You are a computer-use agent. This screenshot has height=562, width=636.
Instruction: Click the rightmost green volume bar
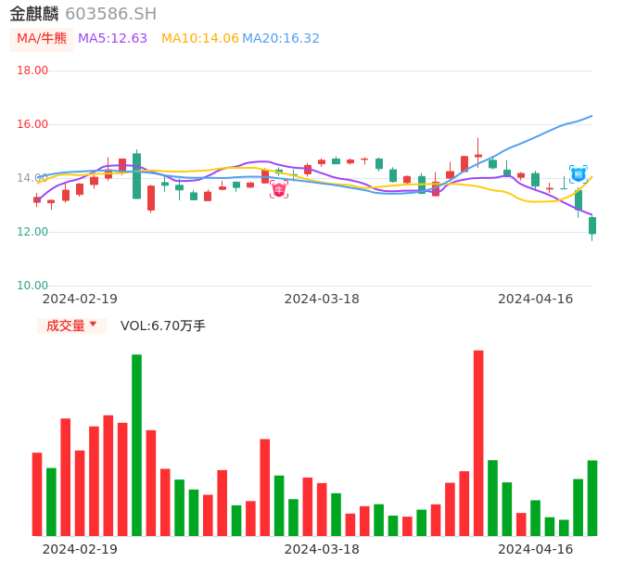[x=592, y=498]
